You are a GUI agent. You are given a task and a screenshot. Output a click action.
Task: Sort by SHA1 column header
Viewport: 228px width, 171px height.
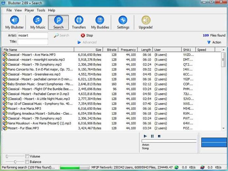point(189,50)
